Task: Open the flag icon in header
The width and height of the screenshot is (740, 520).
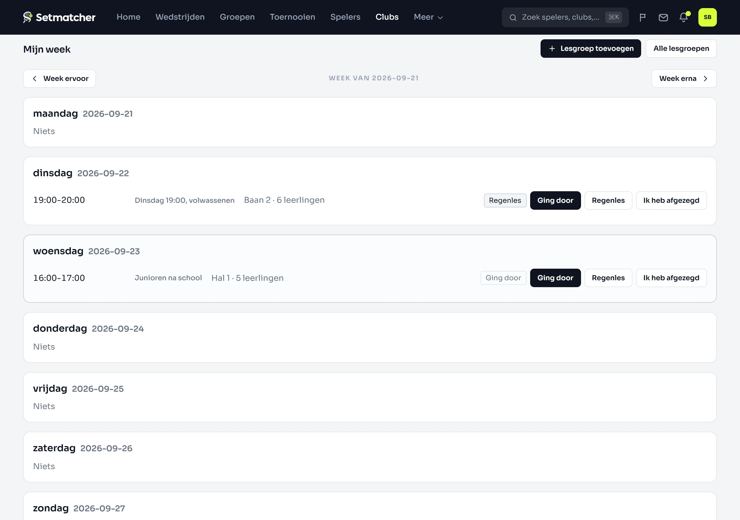Action: click(x=642, y=17)
